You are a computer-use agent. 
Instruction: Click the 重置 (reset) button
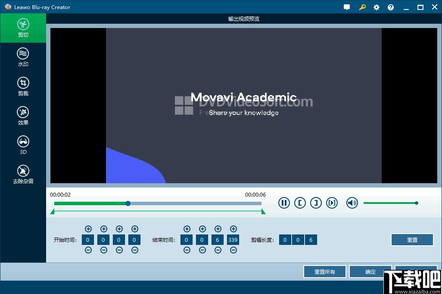pos(412,240)
